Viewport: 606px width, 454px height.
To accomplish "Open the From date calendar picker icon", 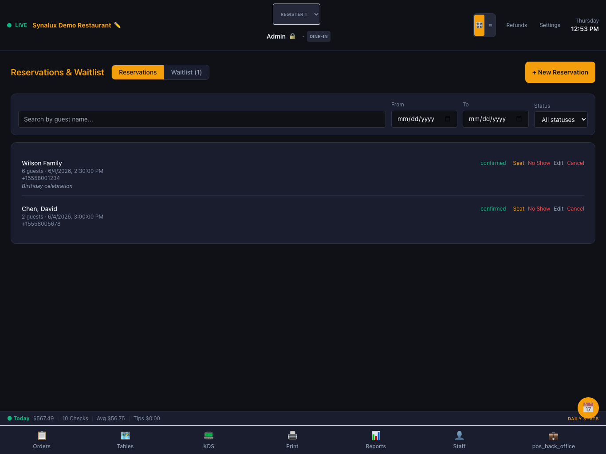I will point(448,119).
